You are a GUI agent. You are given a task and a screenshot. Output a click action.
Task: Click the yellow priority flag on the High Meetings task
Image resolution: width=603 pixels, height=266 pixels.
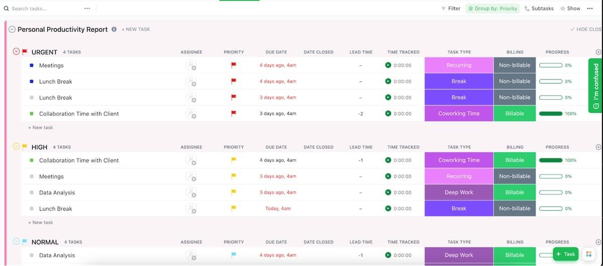tap(233, 176)
